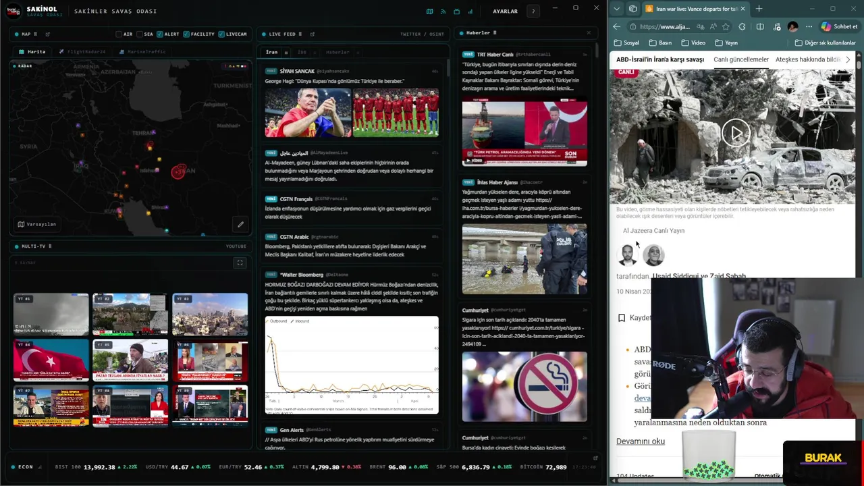This screenshot has height=486, width=864.
Task: Open Ateşkes hakkında link on Al Jazeera
Action: click(x=807, y=59)
